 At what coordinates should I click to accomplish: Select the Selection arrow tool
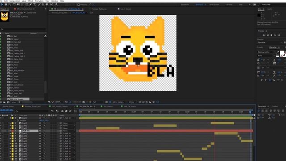click(x=2, y=4)
